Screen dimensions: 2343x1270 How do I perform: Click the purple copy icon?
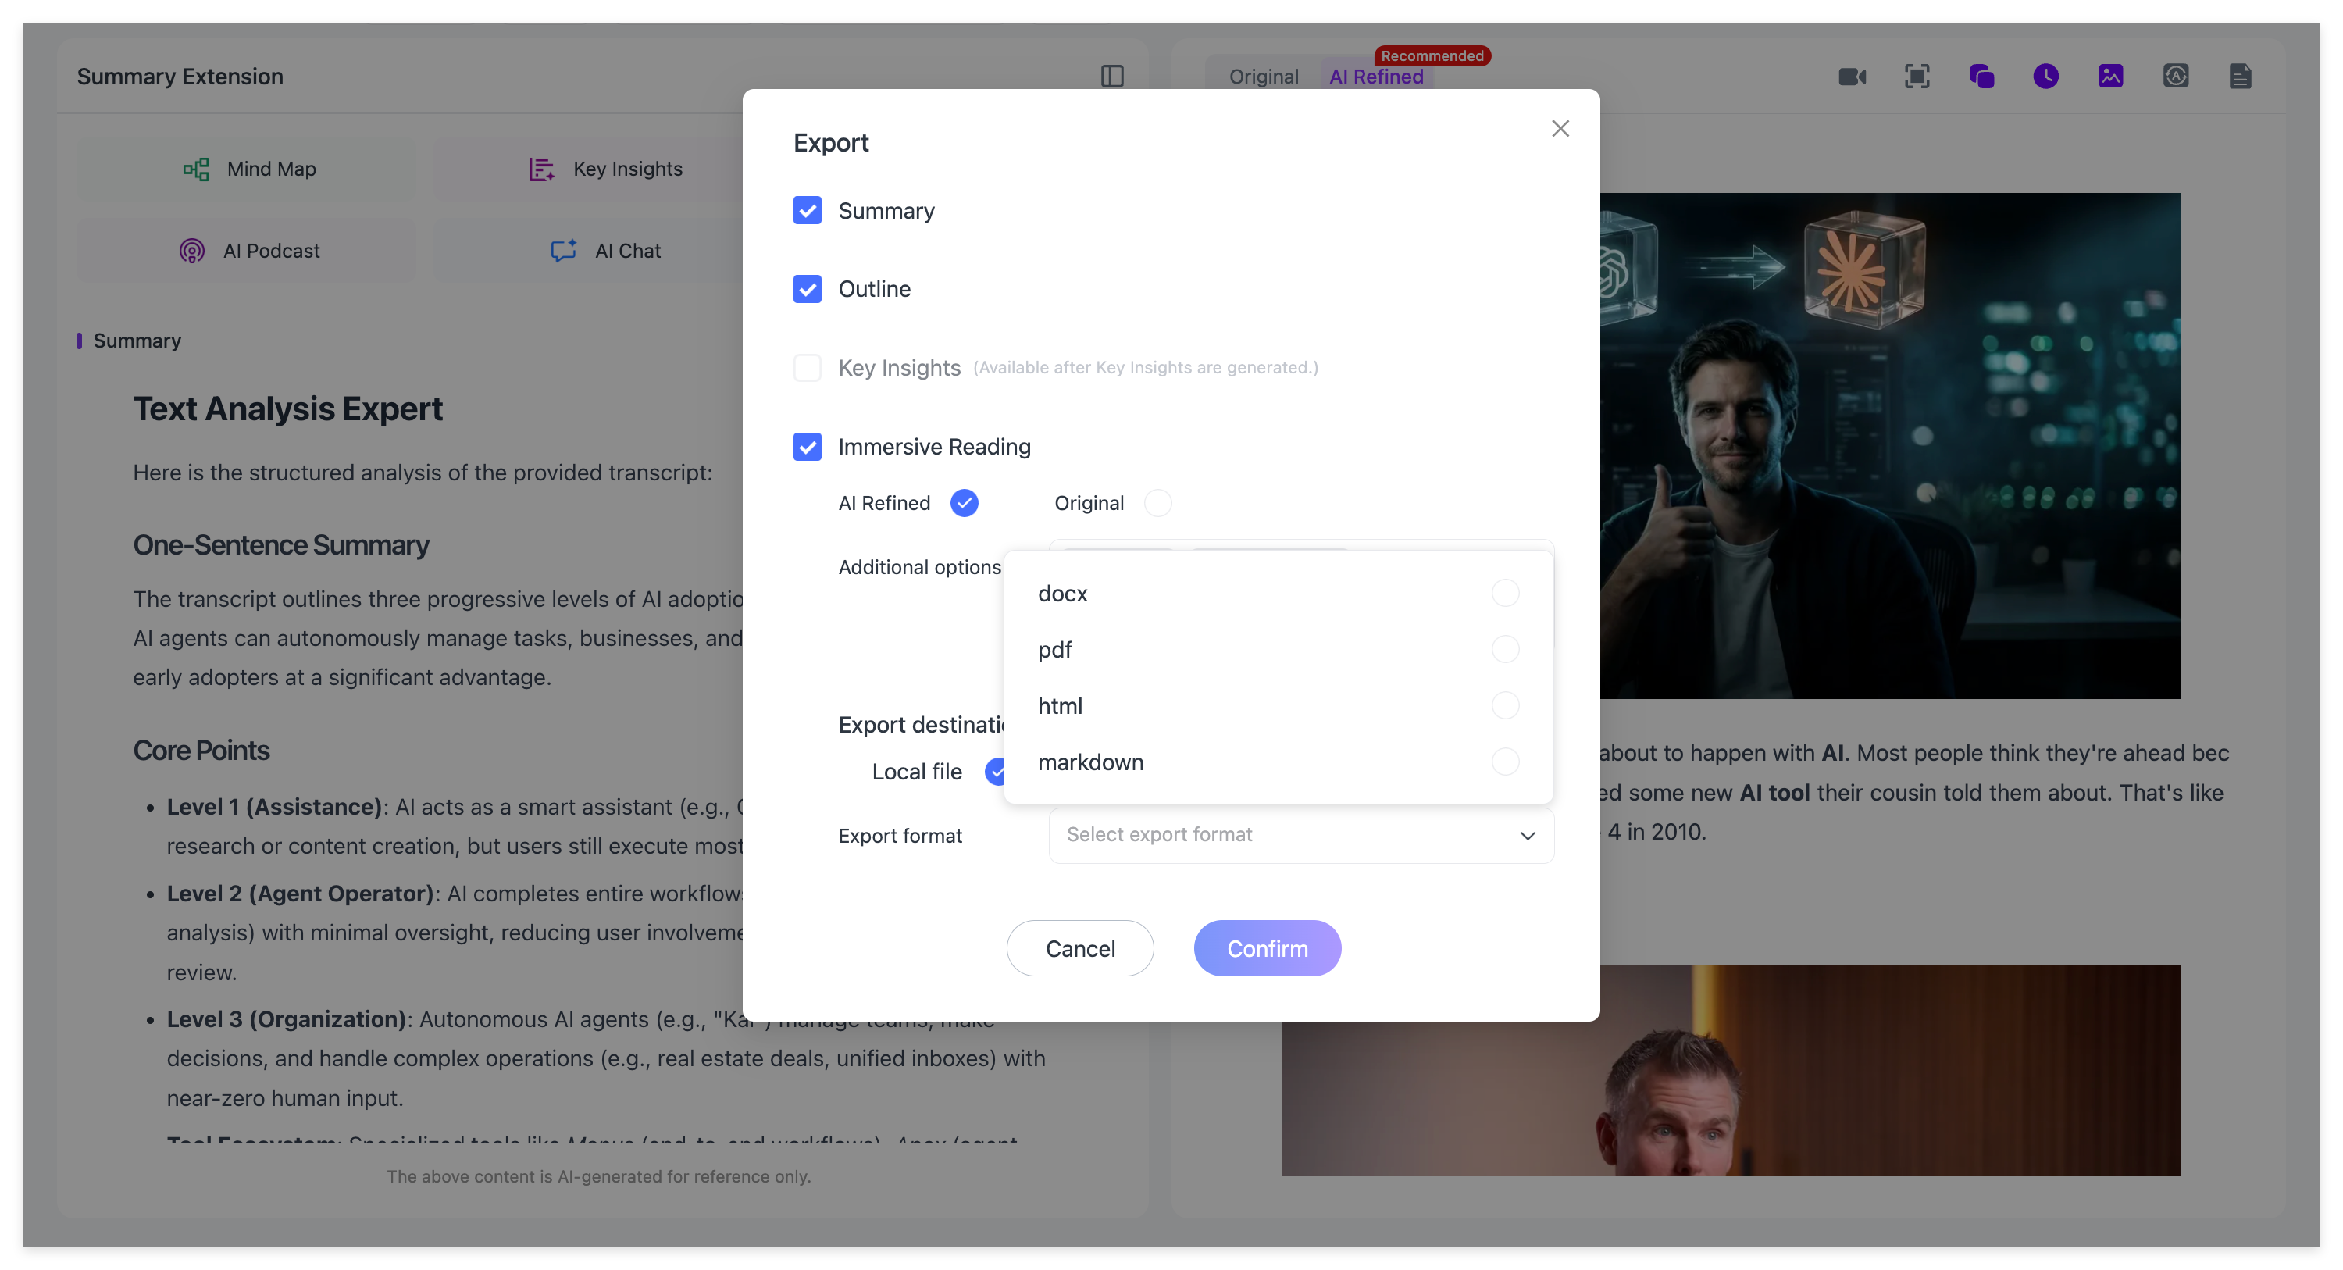click(1981, 77)
